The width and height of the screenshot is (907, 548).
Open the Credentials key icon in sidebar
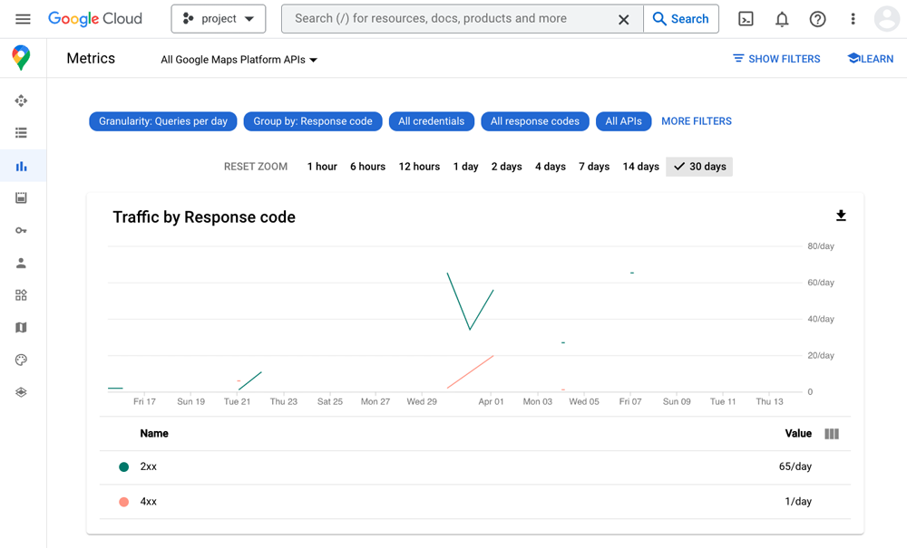23,230
